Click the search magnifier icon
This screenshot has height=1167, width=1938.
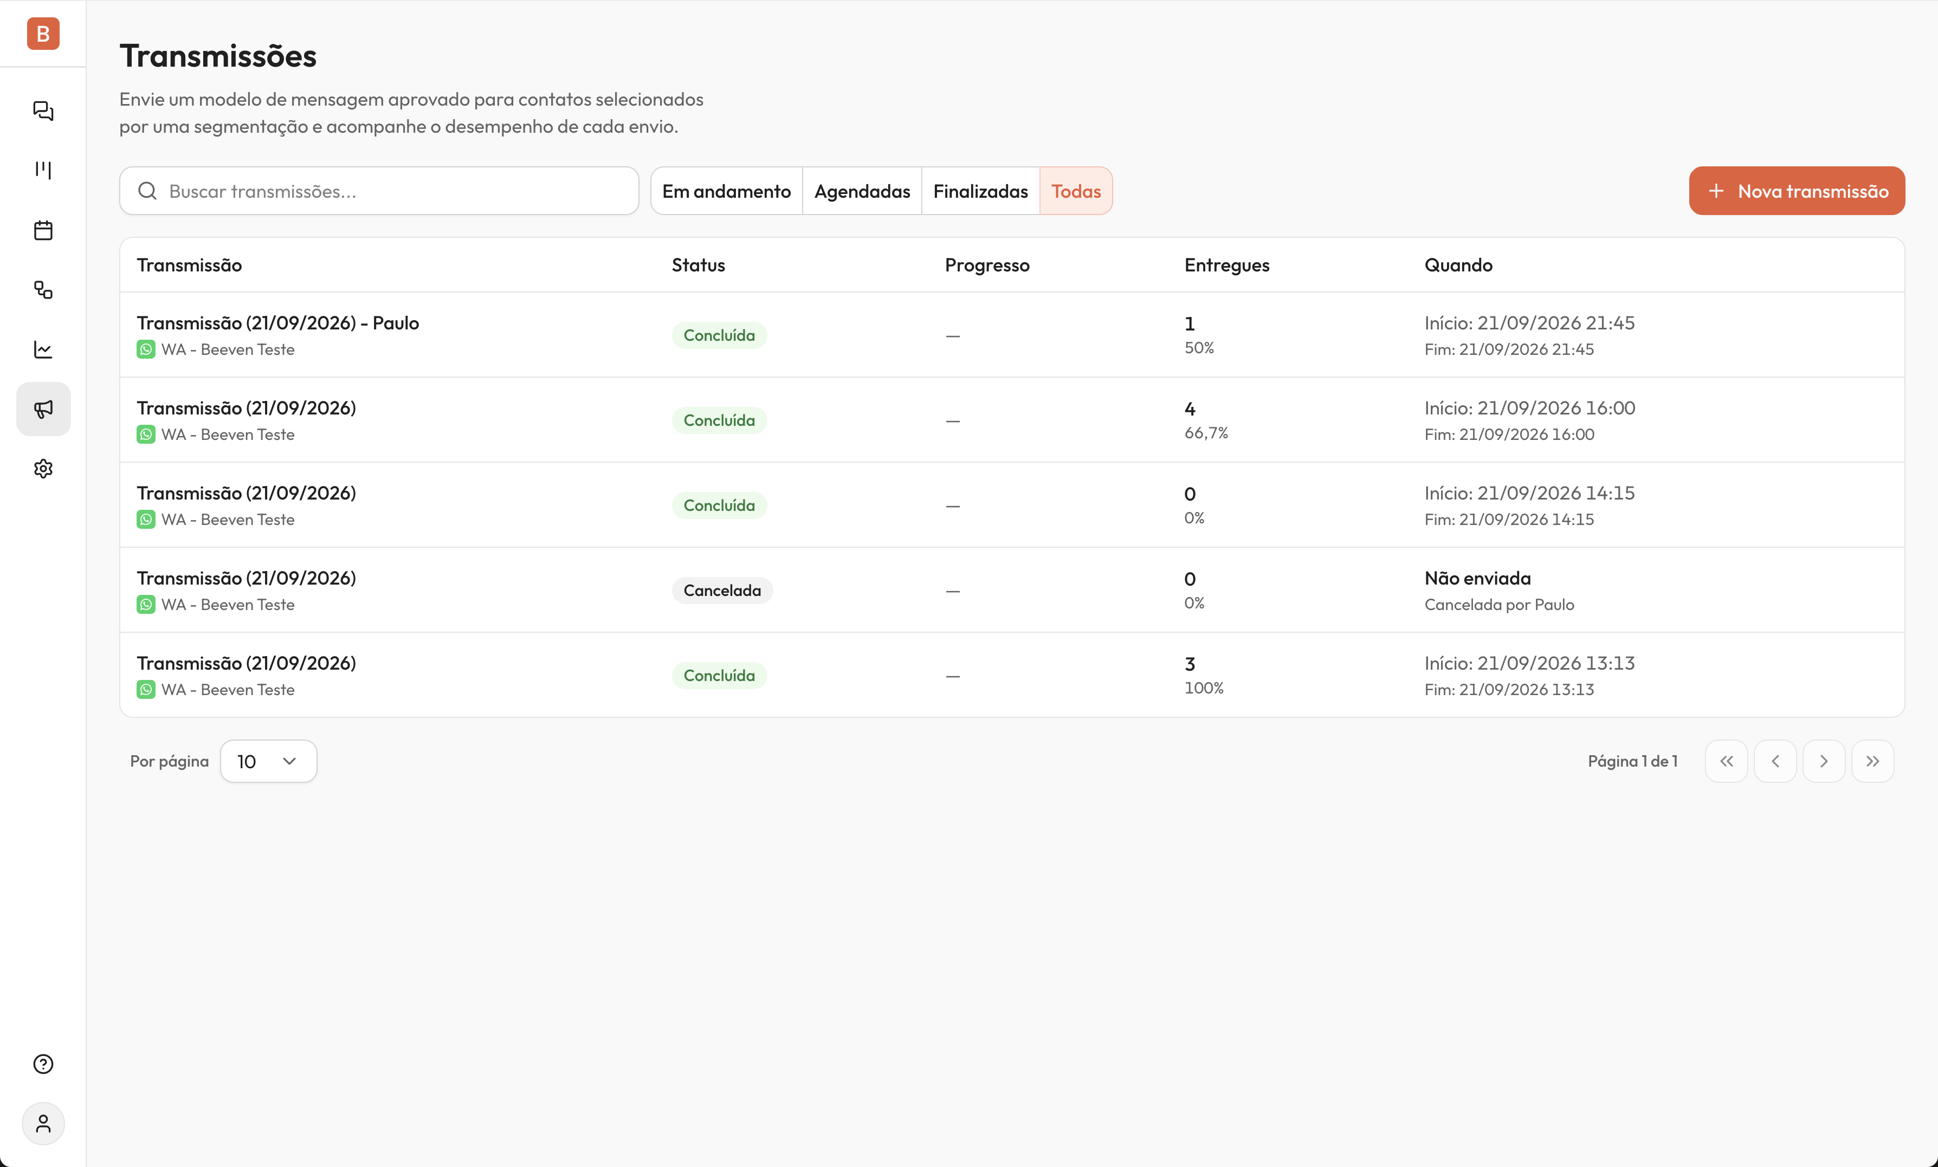coord(147,191)
